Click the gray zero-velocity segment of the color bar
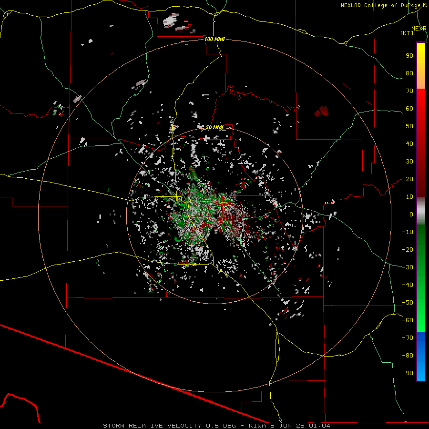The height and width of the screenshot is (429, 429). tap(421, 211)
